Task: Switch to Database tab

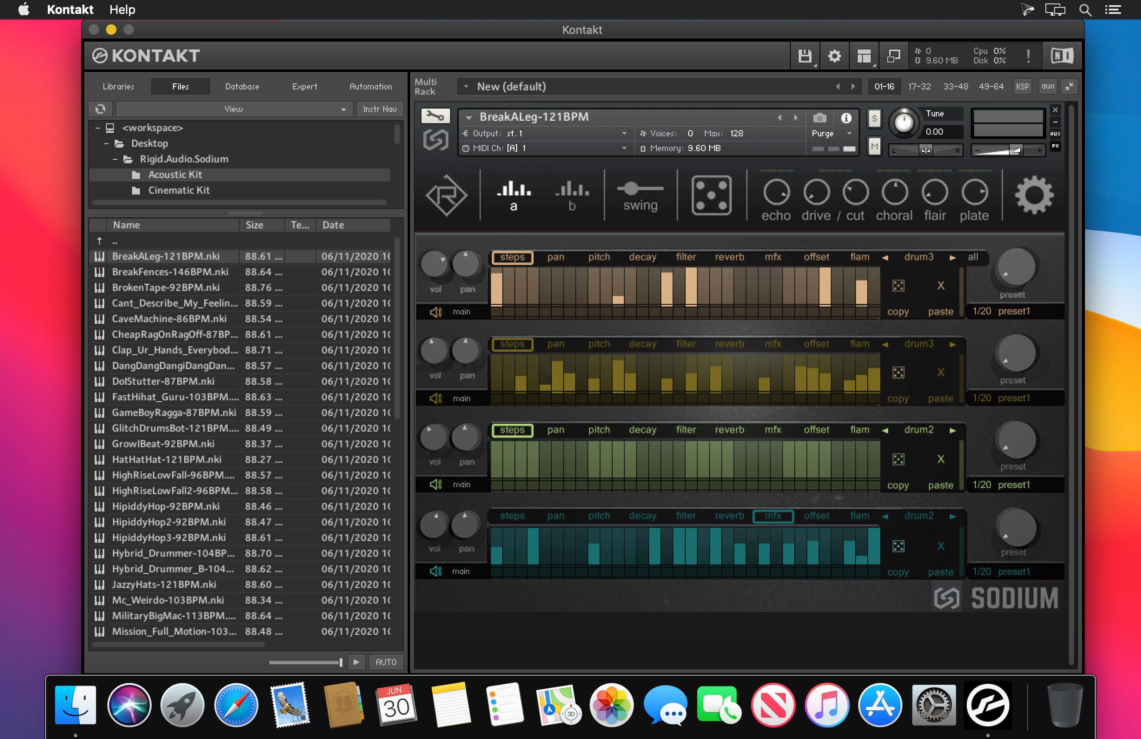Action: tap(242, 87)
